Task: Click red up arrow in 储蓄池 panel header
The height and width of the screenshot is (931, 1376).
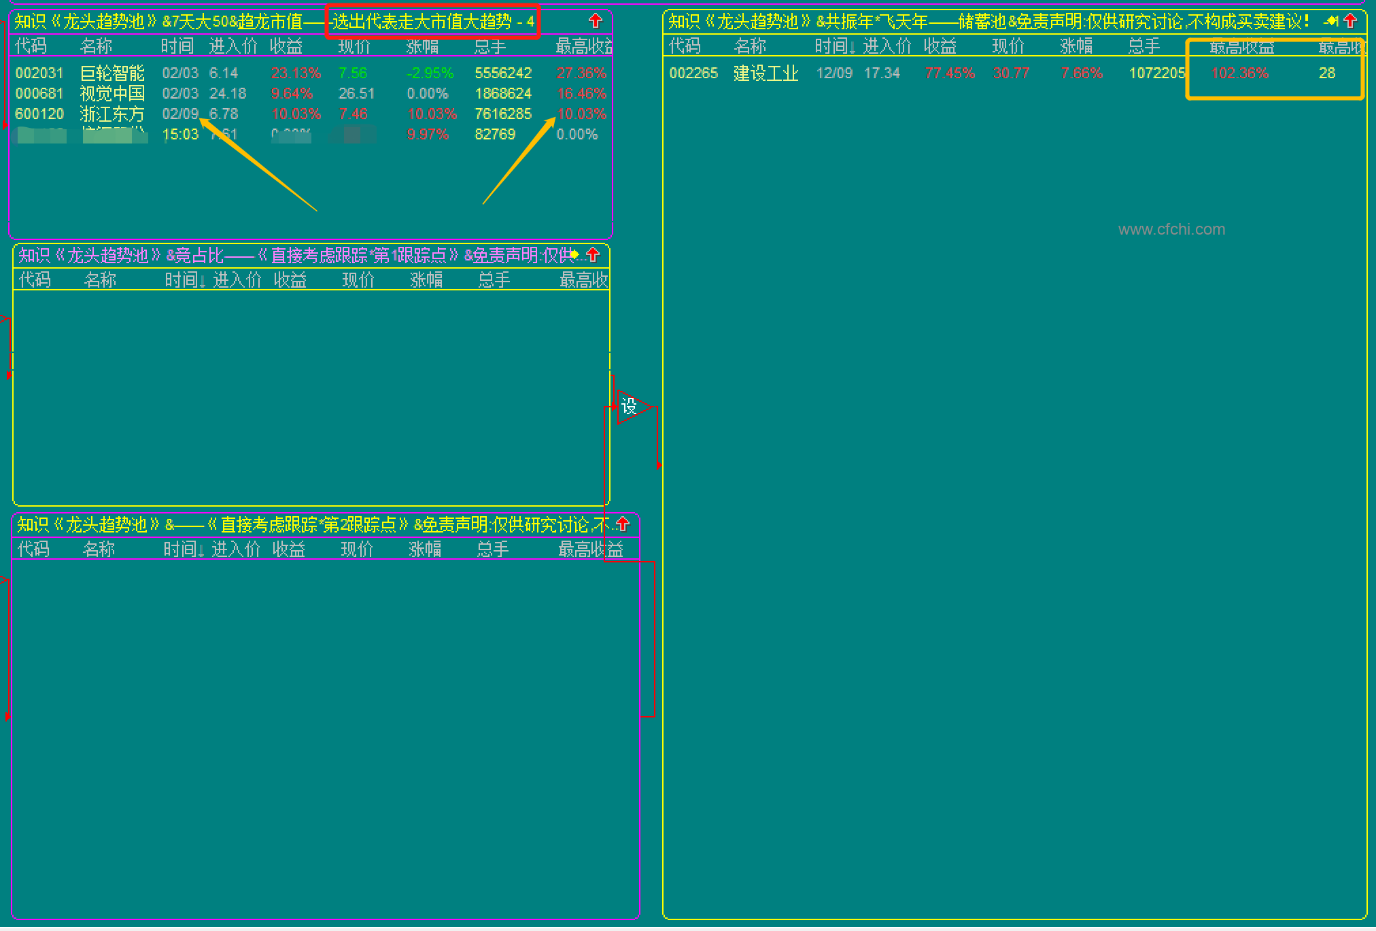Action: [1350, 21]
